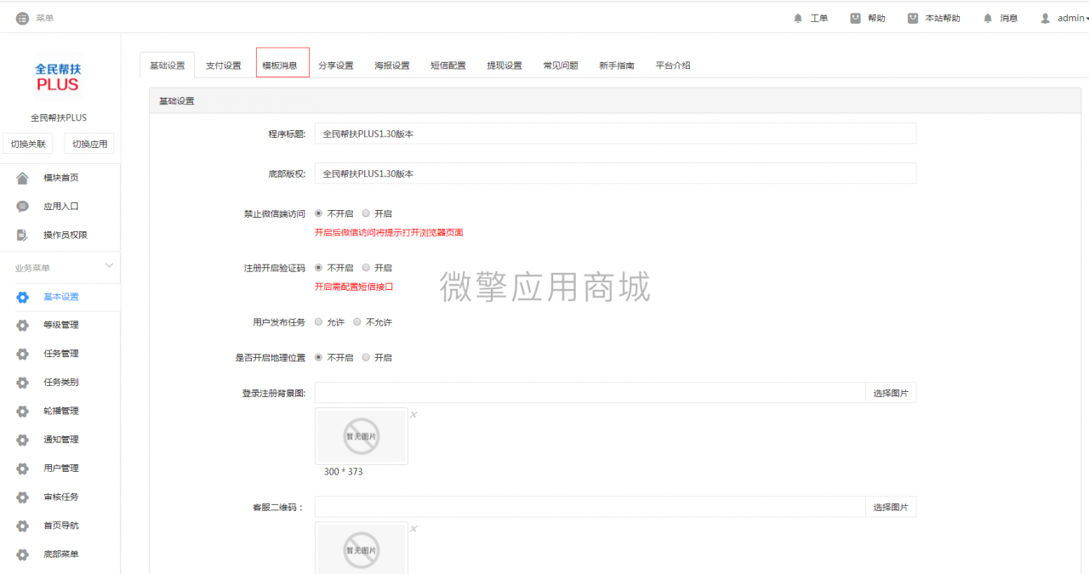Select 开启 for 是否开启地理位置
Screen dimensions: 1089x574
(x=366, y=358)
